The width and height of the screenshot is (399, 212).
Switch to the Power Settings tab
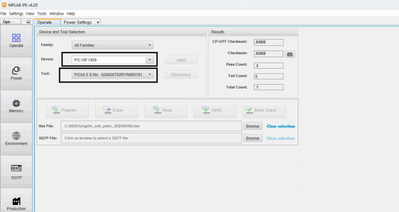tap(78, 22)
